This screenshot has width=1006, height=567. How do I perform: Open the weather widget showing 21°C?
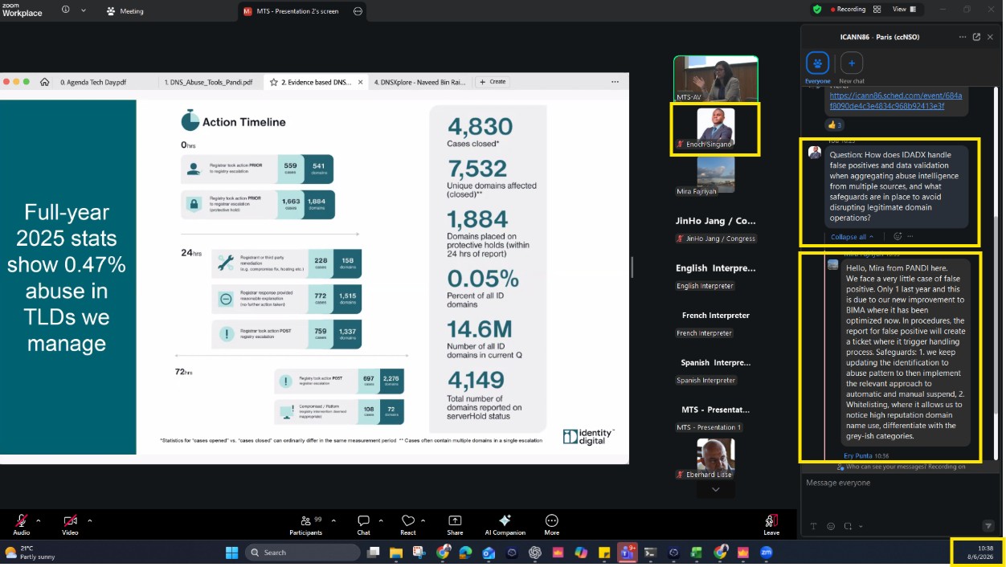(28, 553)
